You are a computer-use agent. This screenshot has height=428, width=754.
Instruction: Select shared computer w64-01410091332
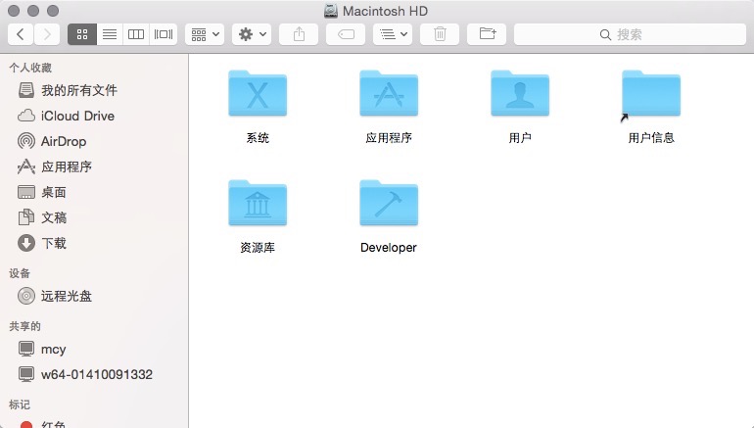coord(94,374)
